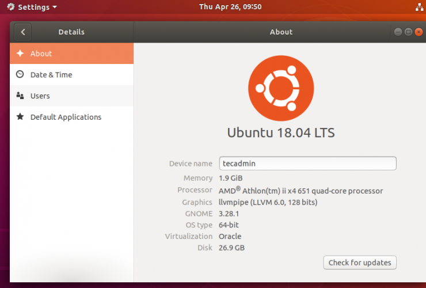This screenshot has width=426, height=288.
Task: Click the sparkle icon beside About
Action: pos(20,54)
